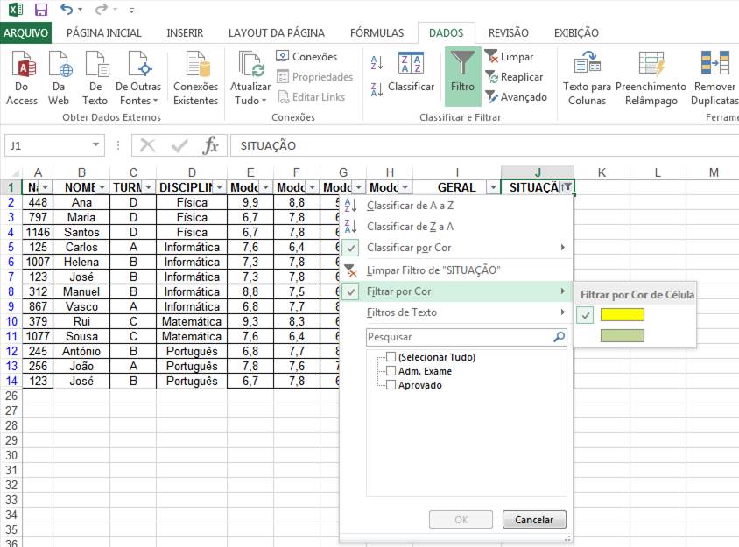
Task: Open filter dropdown for GERAL column
Action: pos(493,187)
